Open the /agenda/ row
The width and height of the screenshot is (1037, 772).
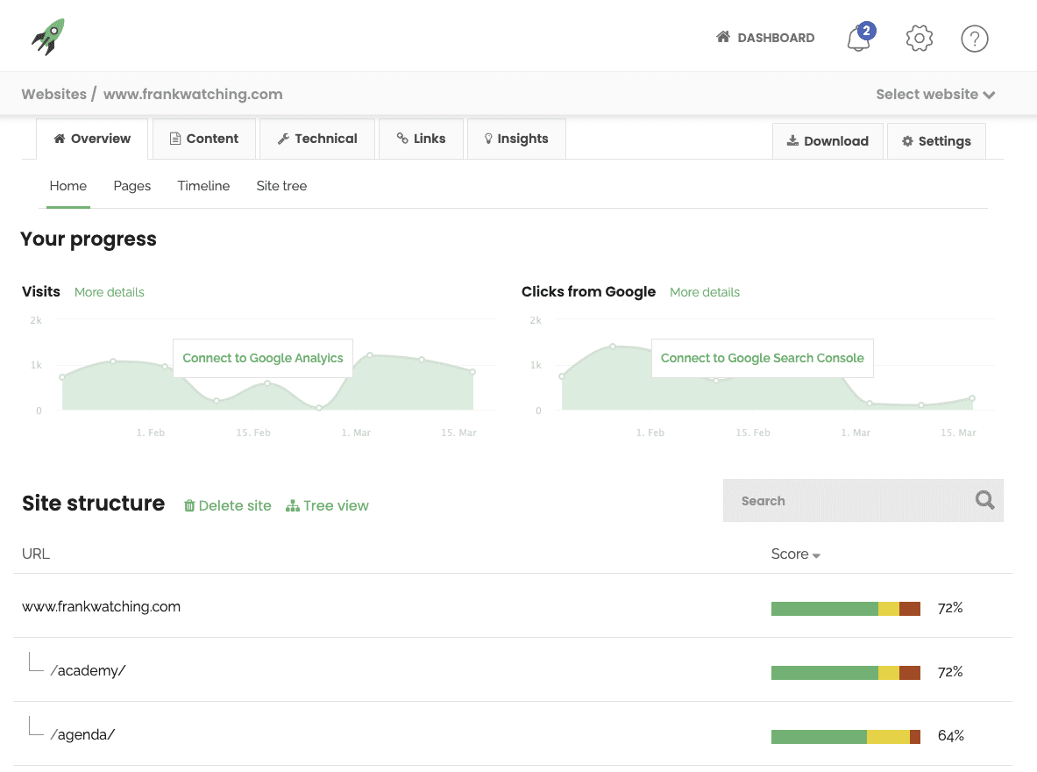click(513, 734)
